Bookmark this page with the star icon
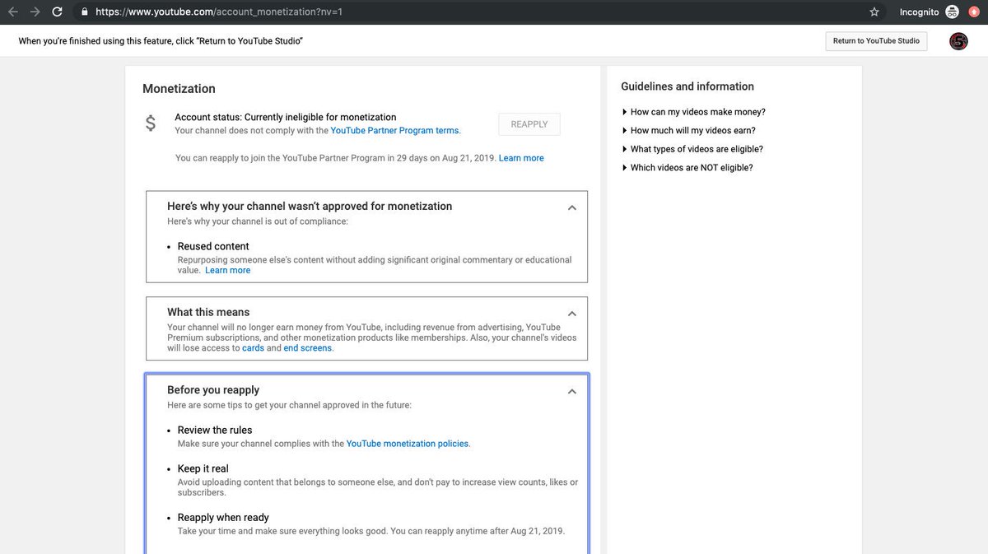Viewport: 988px width, 554px height. pyautogui.click(x=874, y=12)
